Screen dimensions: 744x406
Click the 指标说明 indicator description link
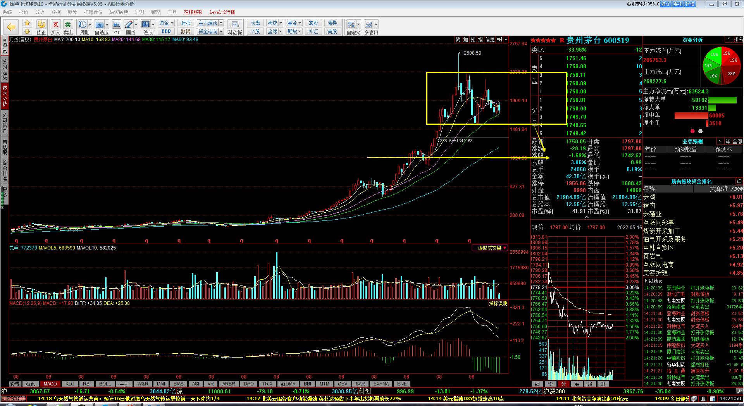point(498,303)
